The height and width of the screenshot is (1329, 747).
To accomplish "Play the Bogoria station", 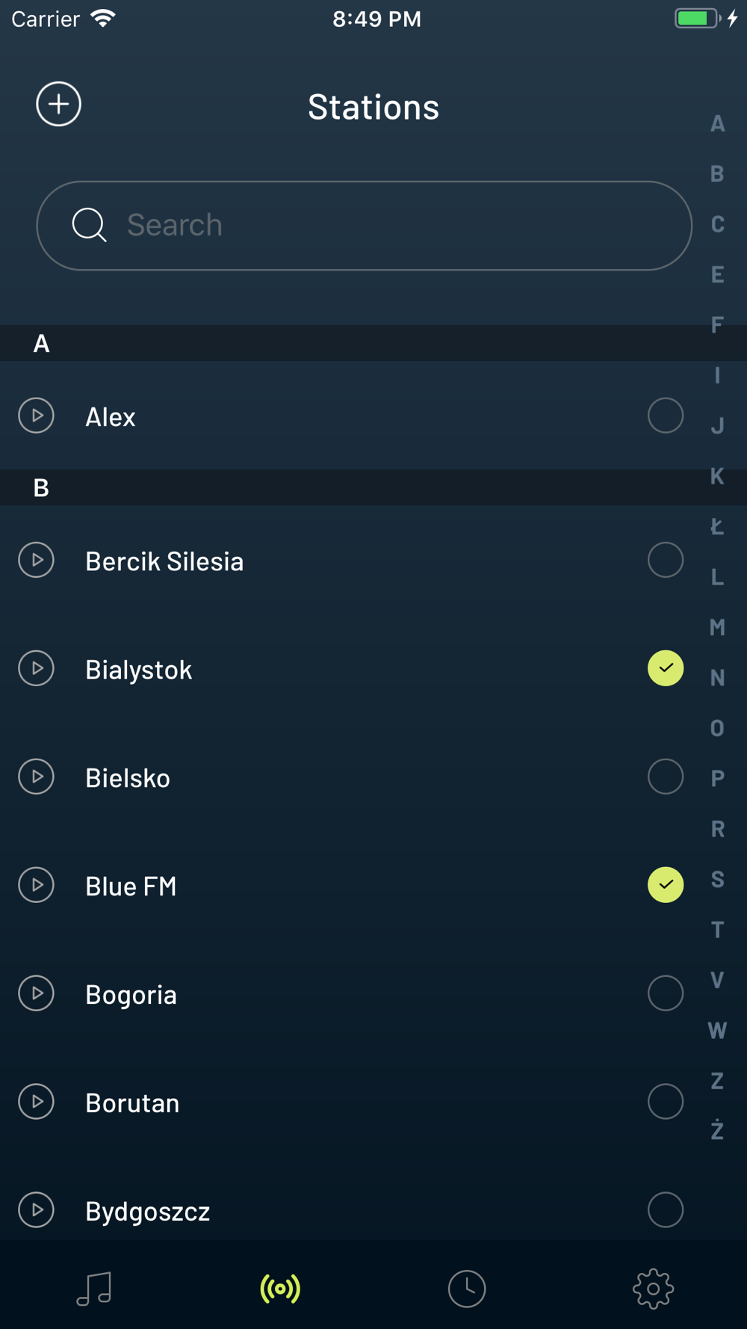I will (37, 993).
